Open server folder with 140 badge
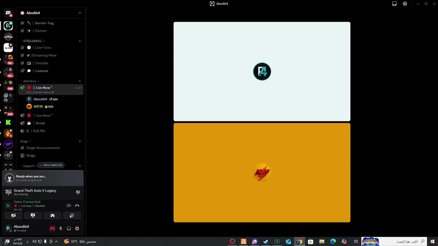438x246 pixels. pyautogui.click(x=8, y=85)
